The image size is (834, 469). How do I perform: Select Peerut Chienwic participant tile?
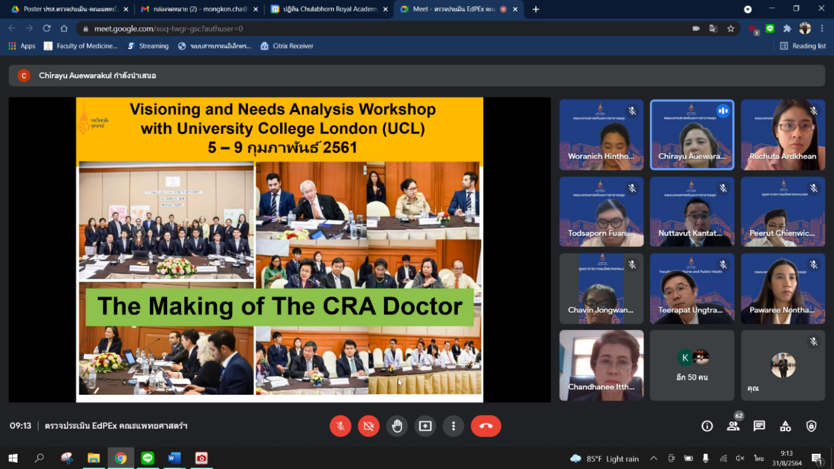click(x=783, y=212)
